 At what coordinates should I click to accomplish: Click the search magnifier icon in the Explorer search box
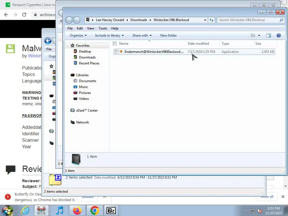point(281,20)
